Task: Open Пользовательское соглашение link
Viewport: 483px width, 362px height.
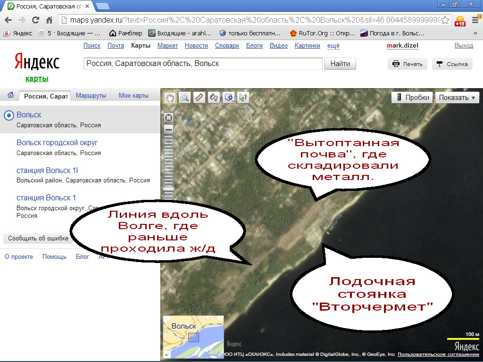Action: coord(438,354)
